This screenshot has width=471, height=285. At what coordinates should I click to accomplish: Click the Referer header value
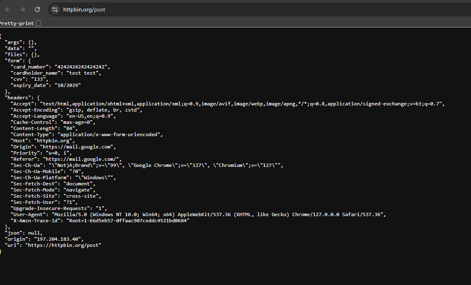click(x=88, y=159)
